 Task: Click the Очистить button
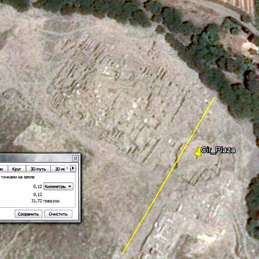[x=58, y=214]
